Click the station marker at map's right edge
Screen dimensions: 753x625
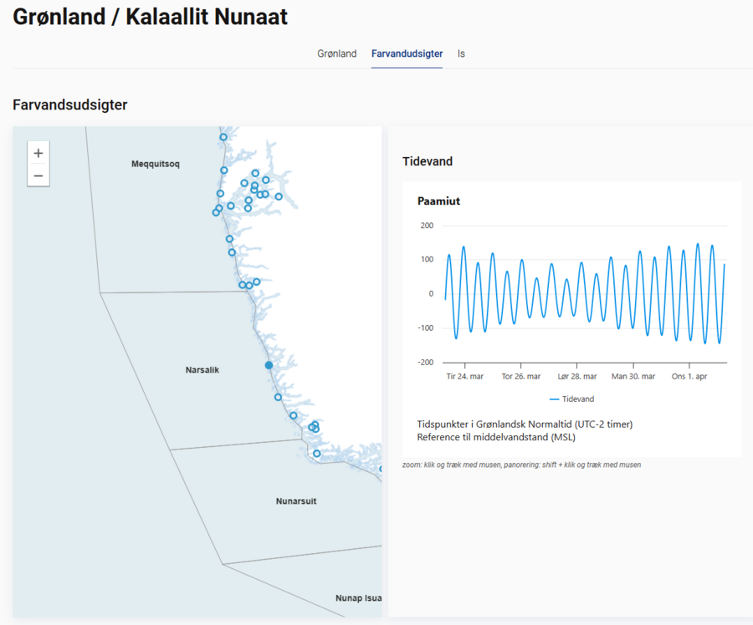(x=381, y=469)
